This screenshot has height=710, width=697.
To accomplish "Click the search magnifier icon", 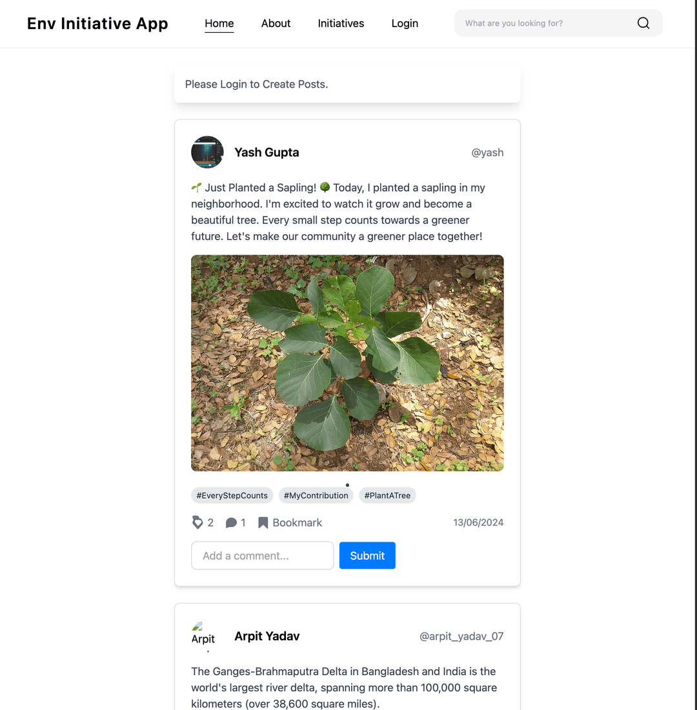I will click(x=643, y=23).
